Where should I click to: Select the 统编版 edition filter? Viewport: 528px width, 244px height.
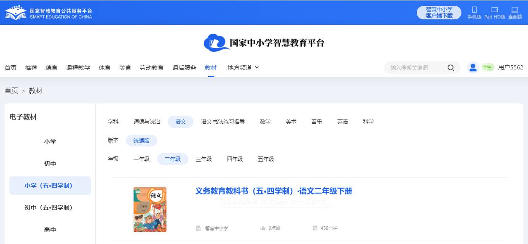[142, 141]
